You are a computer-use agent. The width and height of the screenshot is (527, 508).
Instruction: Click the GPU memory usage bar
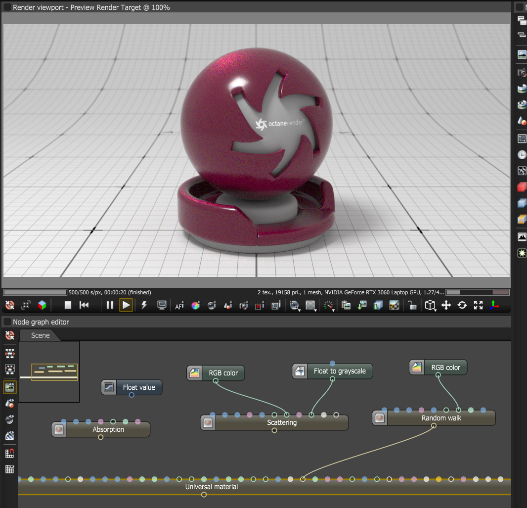point(478,292)
